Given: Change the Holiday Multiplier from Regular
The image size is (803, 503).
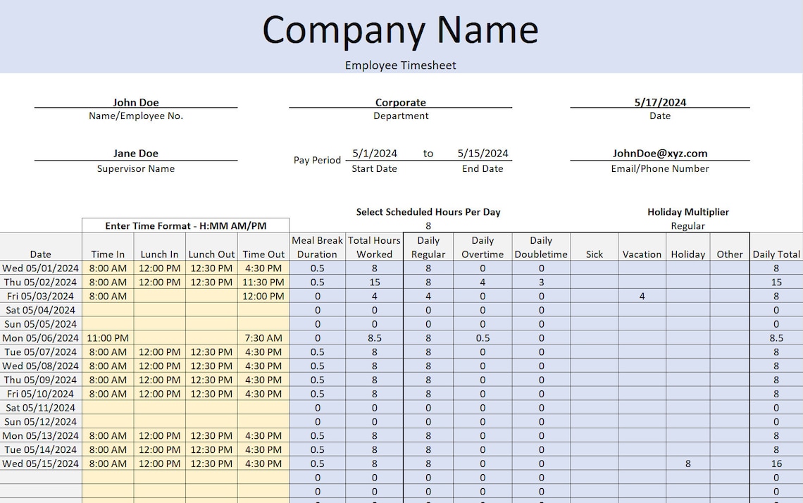Looking at the screenshot, I should [688, 225].
